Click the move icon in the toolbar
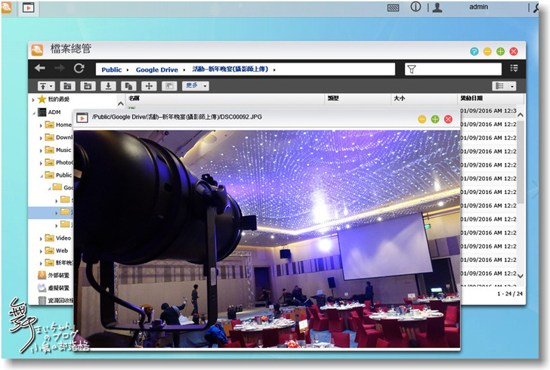This screenshot has width=550, height=370. (x=149, y=86)
